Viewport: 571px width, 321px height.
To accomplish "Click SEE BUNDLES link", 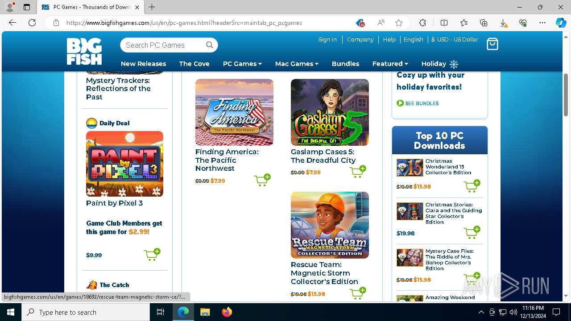I will pos(422,103).
